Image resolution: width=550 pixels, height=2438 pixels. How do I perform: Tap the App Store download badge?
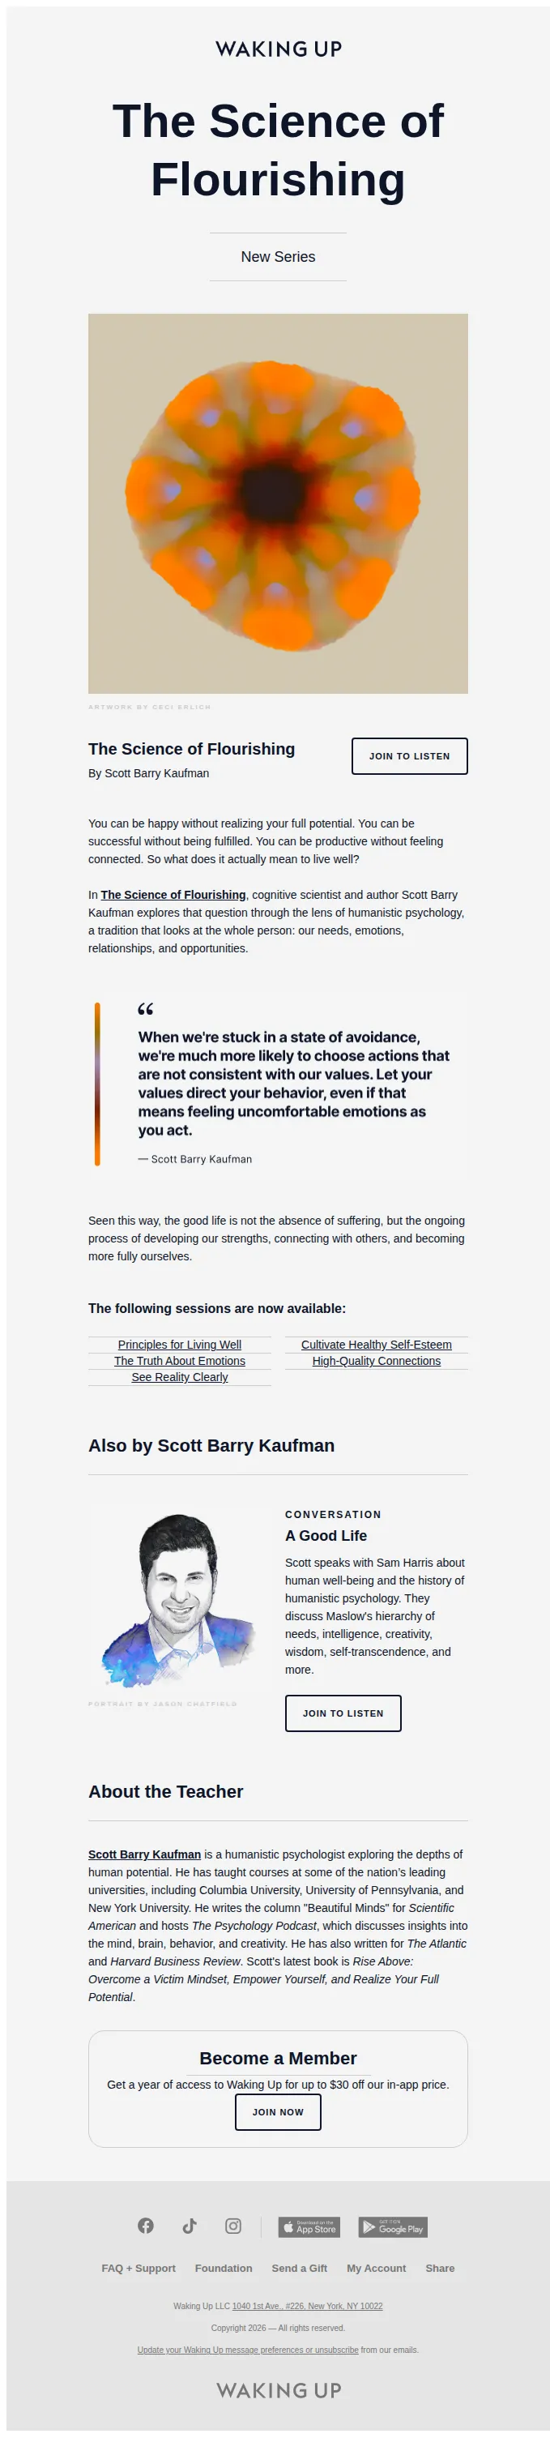click(x=309, y=2226)
